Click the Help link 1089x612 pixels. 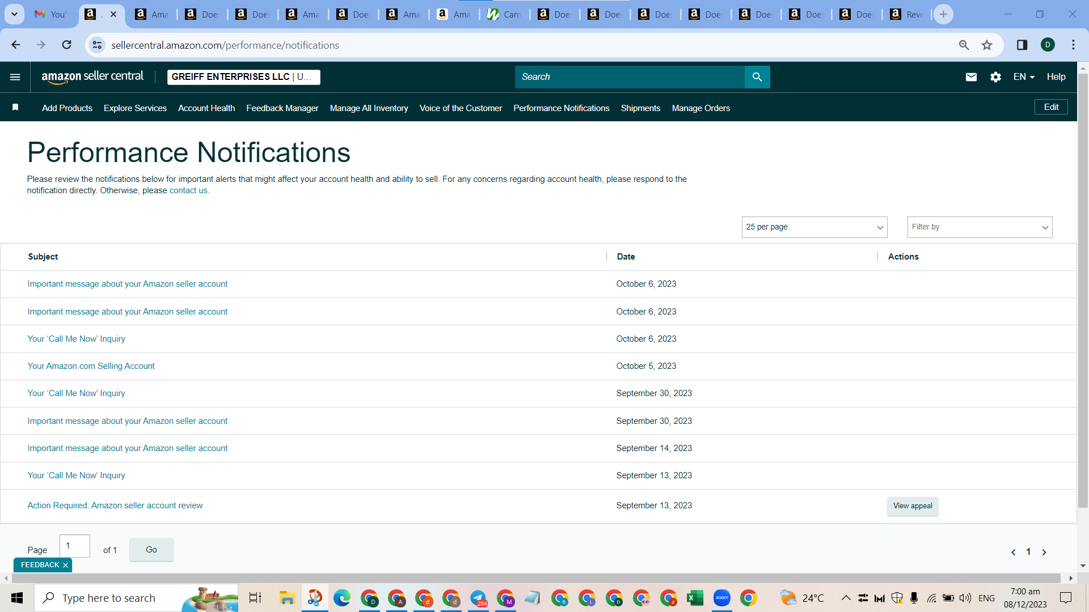coord(1056,77)
